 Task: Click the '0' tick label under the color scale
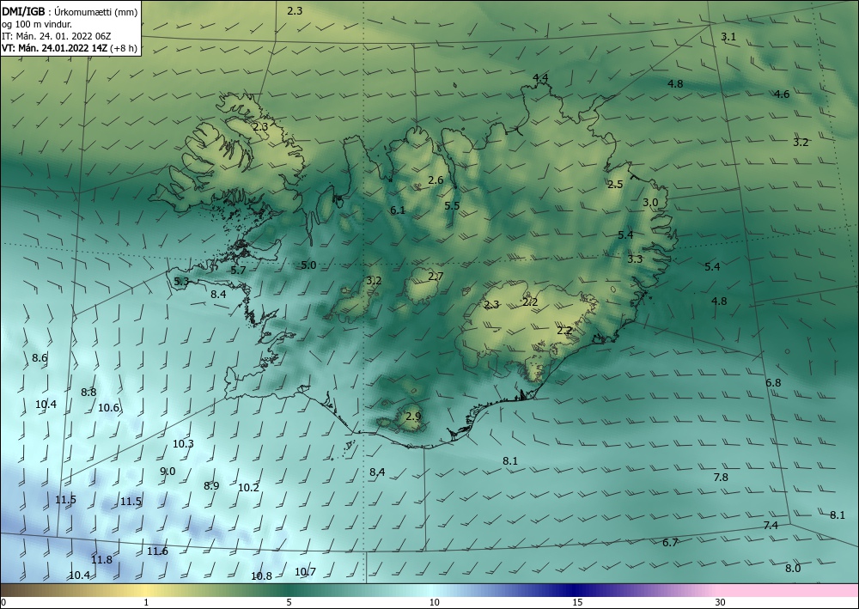pyautogui.click(x=3, y=603)
